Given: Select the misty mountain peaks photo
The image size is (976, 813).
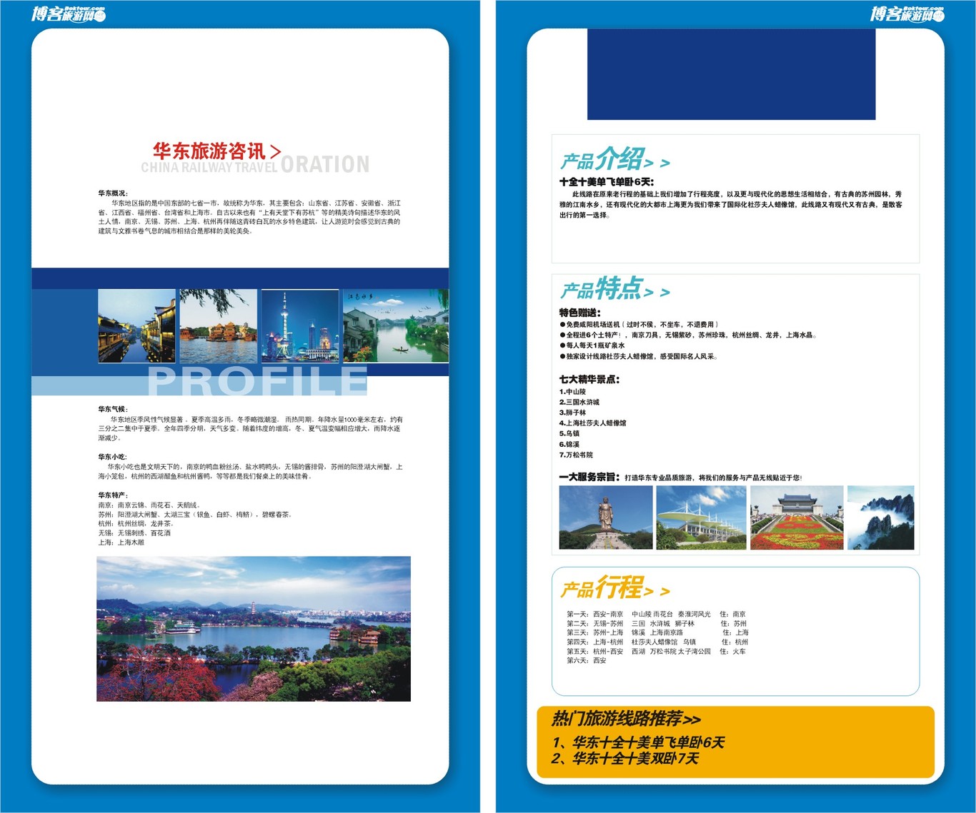Looking at the screenshot, I should coord(880,517).
